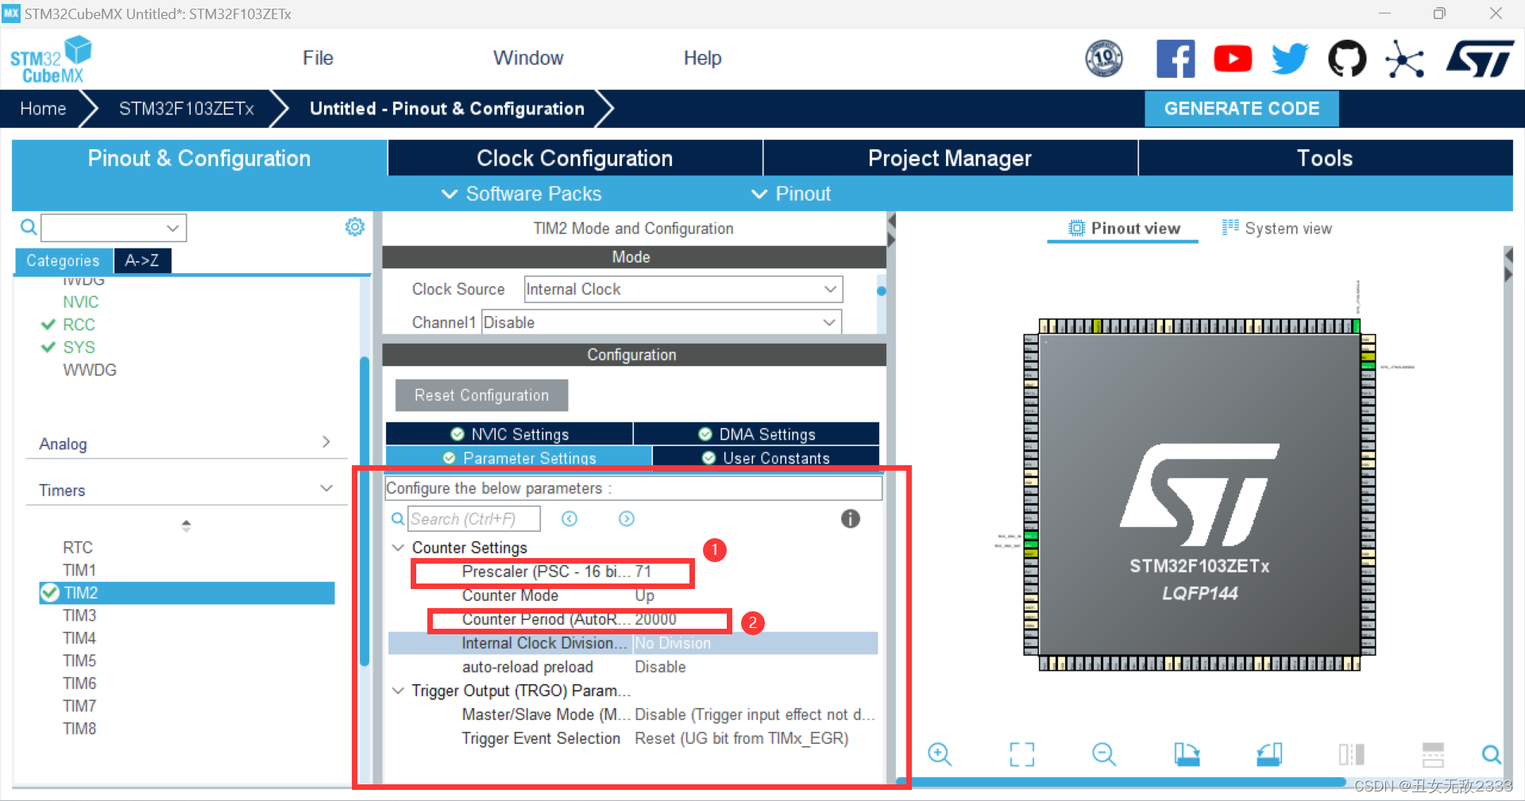The height and width of the screenshot is (801, 1525).
Task: Expand Software Packs menu
Action: 522,194
